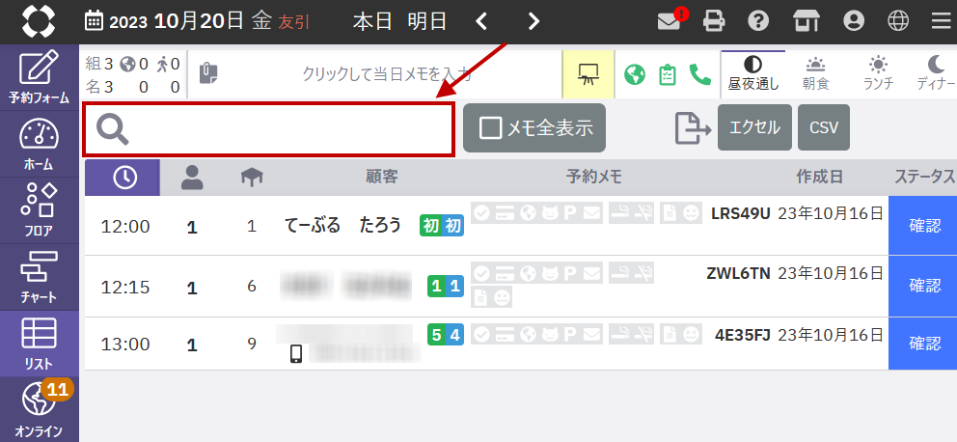Click 確認 for the 12:00 reservation
This screenshot has height=442, width=957.
coord(923,226)
